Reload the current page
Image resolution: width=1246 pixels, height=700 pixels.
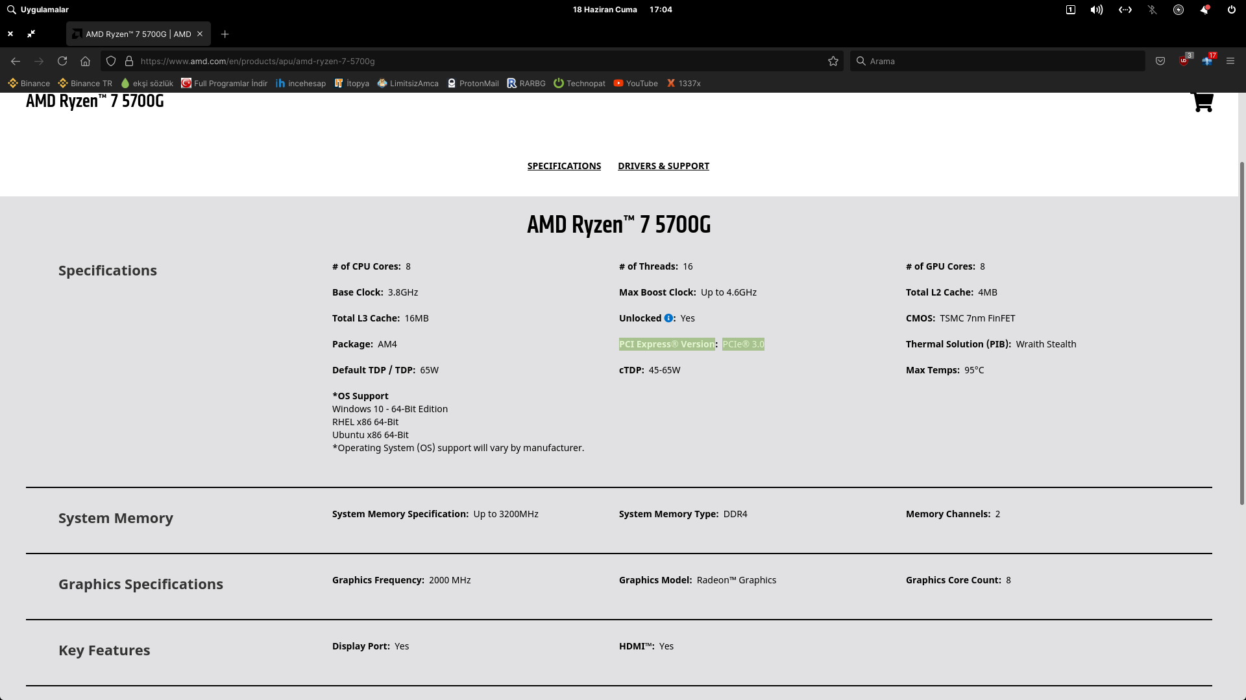[62, 61]
